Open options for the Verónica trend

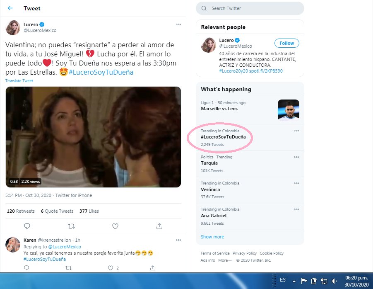(296, 183)
